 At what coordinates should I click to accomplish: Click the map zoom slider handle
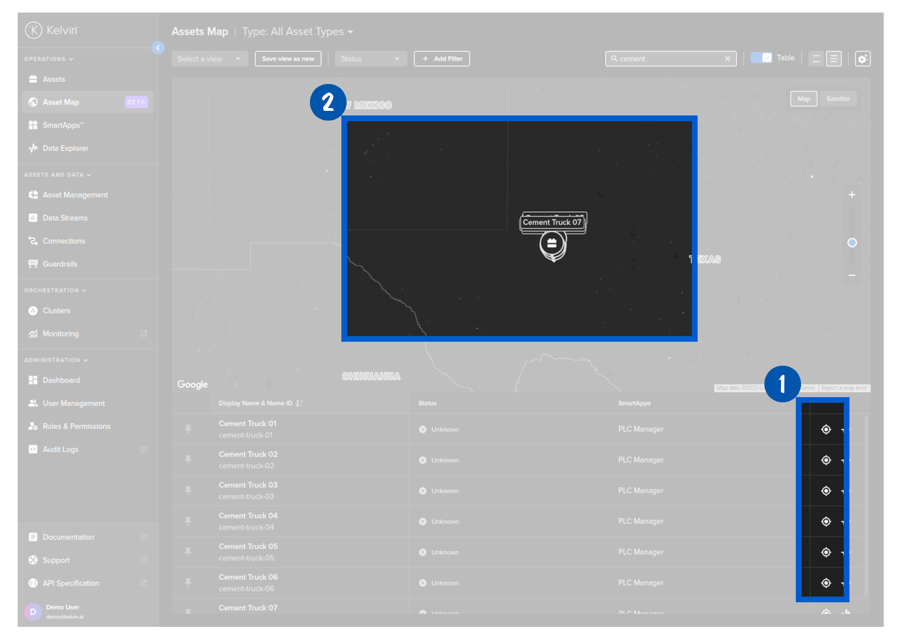(852, 243)
